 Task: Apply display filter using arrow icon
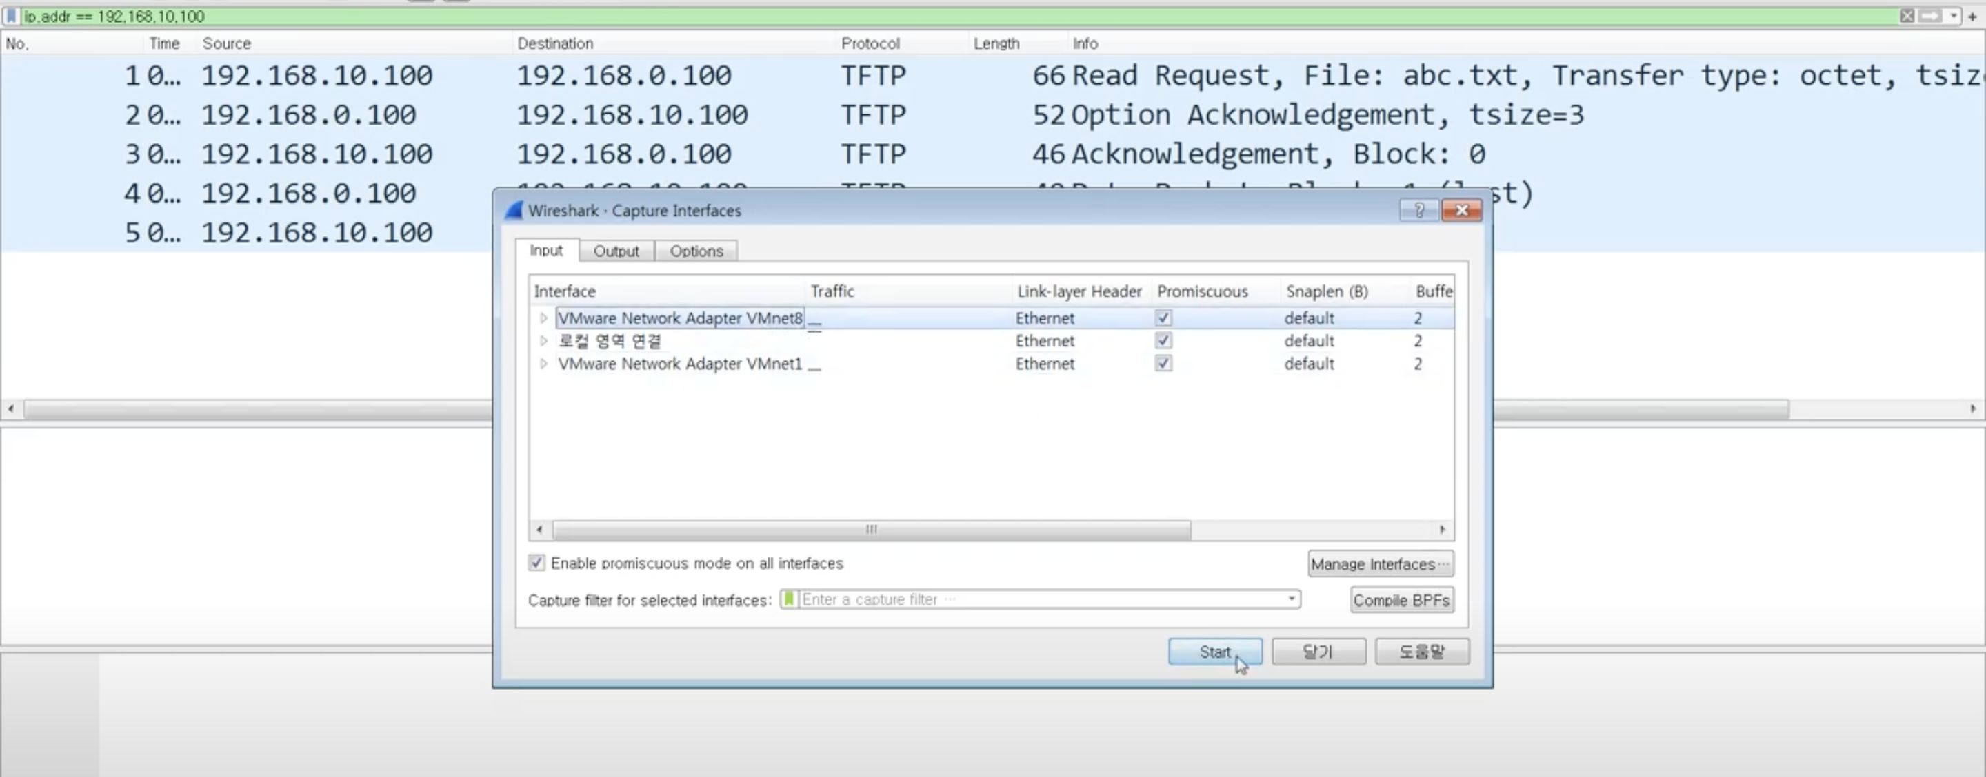(x=1929, y=15)
